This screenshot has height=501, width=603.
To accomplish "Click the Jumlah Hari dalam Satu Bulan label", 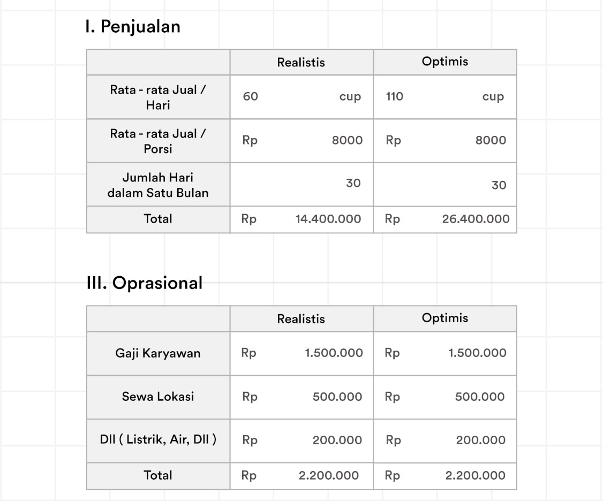I will click(x=158, y=185).
